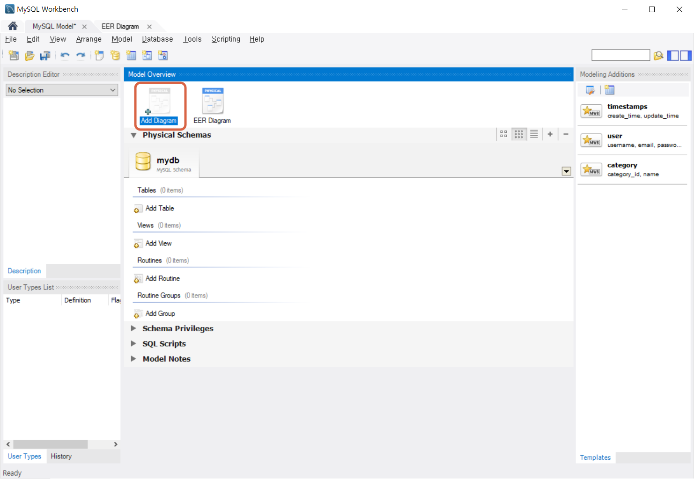Create a new schema via toolbar icon
Image resolution: width=694 pixels, height=479 pixels.
click(x=115, y=56)
